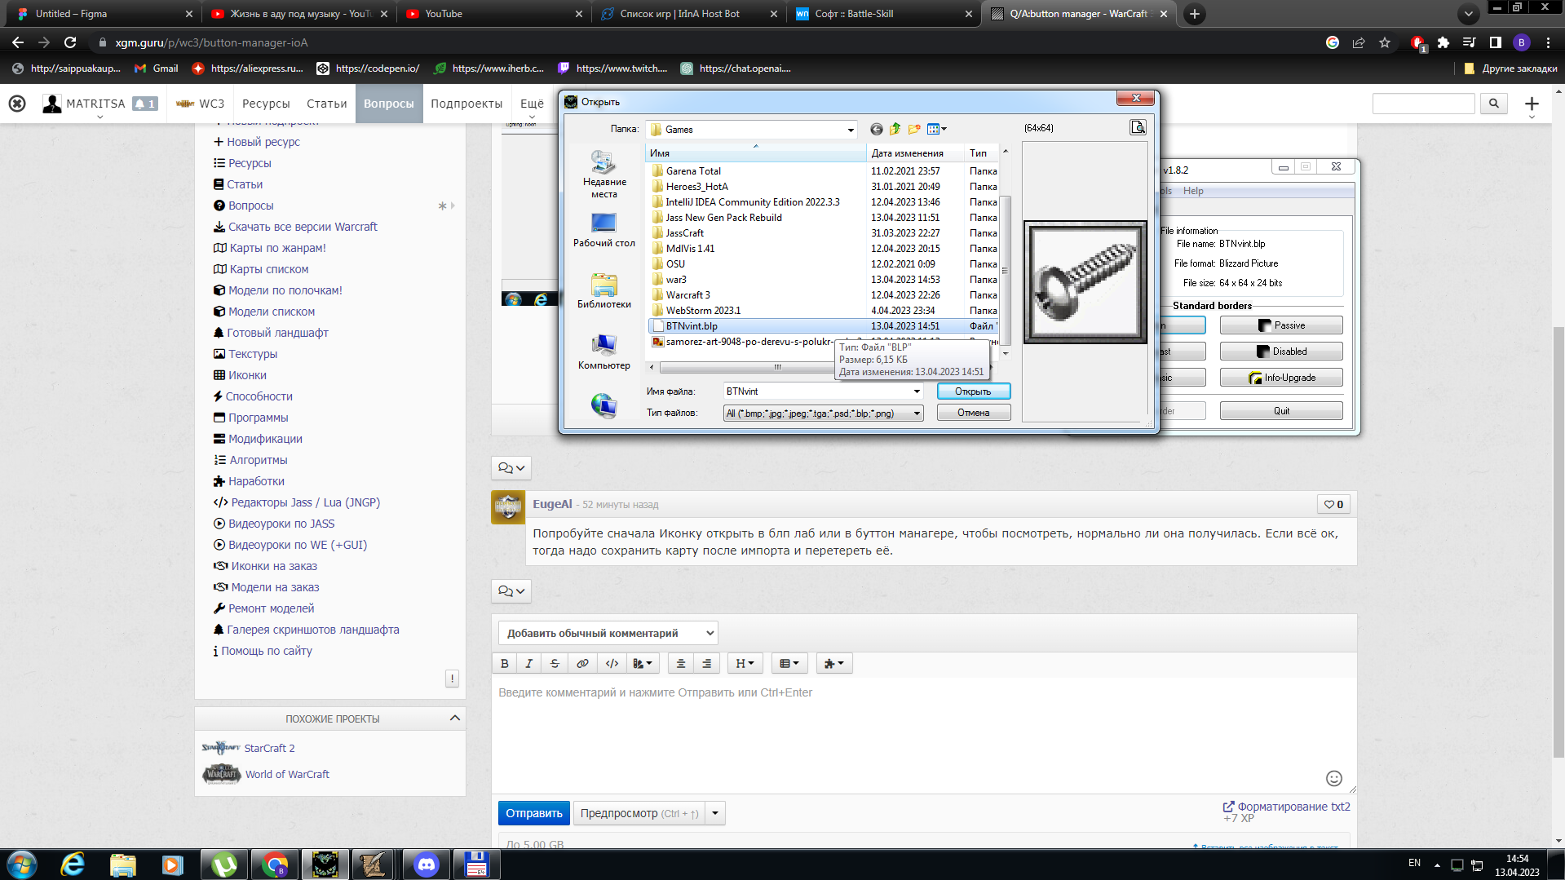1565x880 pixels.
Task: Open the World of WarCraft project link
Action: coord(287,774)
